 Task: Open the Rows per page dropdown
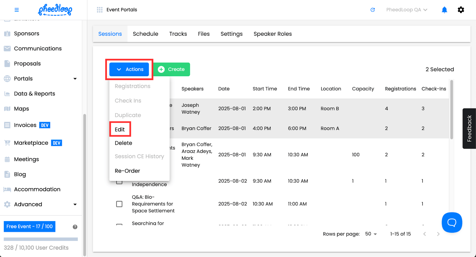[371, 234]
